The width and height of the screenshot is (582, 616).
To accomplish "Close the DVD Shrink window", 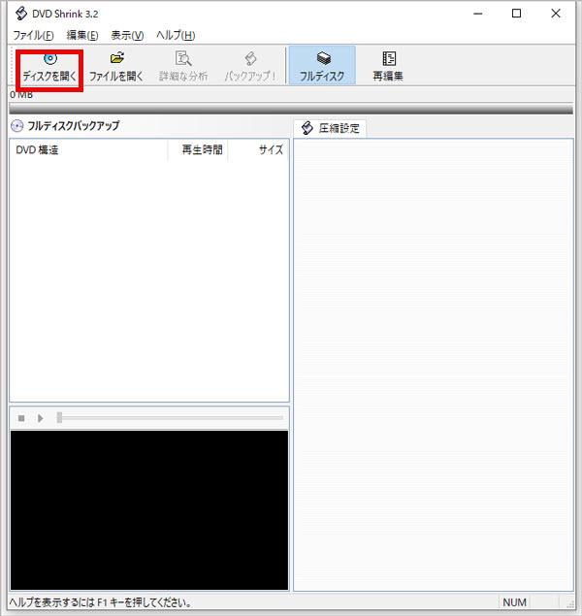I will (x=555, y=14).
